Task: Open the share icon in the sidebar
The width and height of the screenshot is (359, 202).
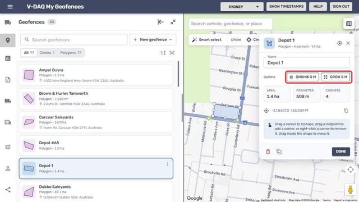Action: click(8, 190)
